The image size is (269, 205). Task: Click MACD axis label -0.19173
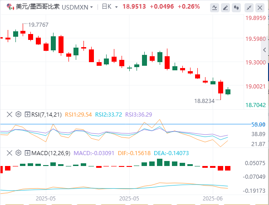coord(254,191)
